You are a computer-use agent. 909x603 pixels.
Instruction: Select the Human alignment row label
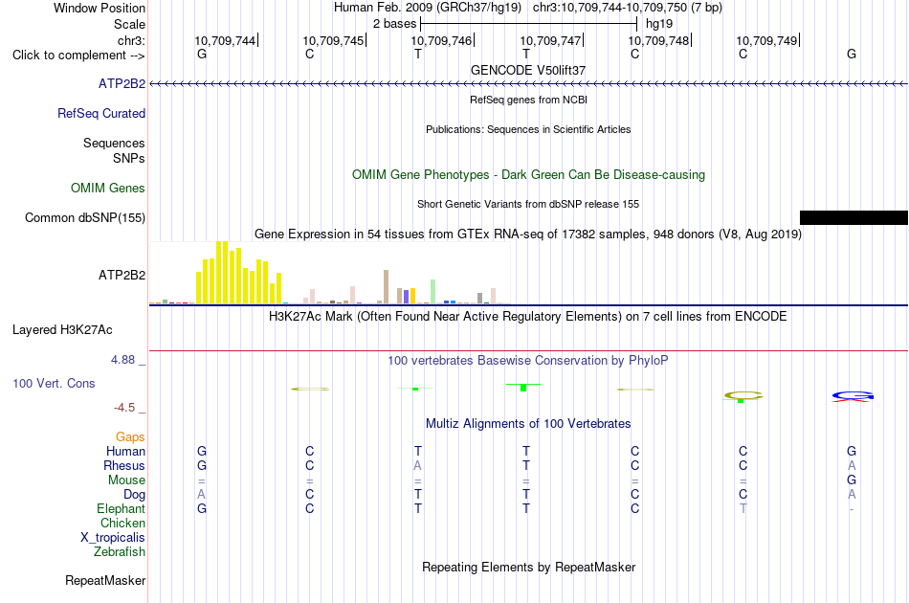(125, 451)
